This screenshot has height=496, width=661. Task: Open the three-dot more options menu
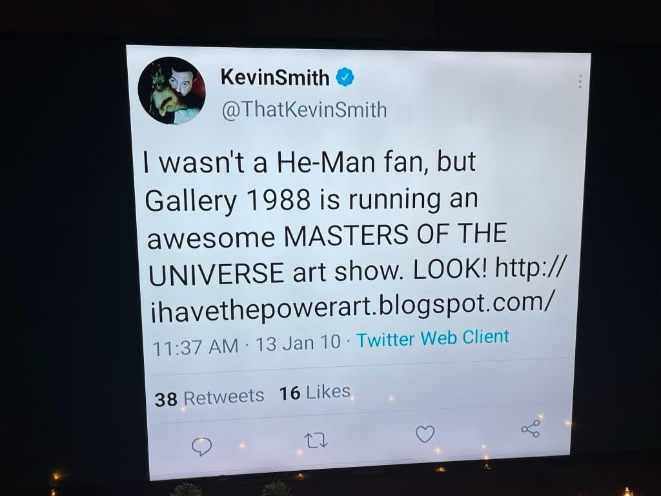click(580, 81)
